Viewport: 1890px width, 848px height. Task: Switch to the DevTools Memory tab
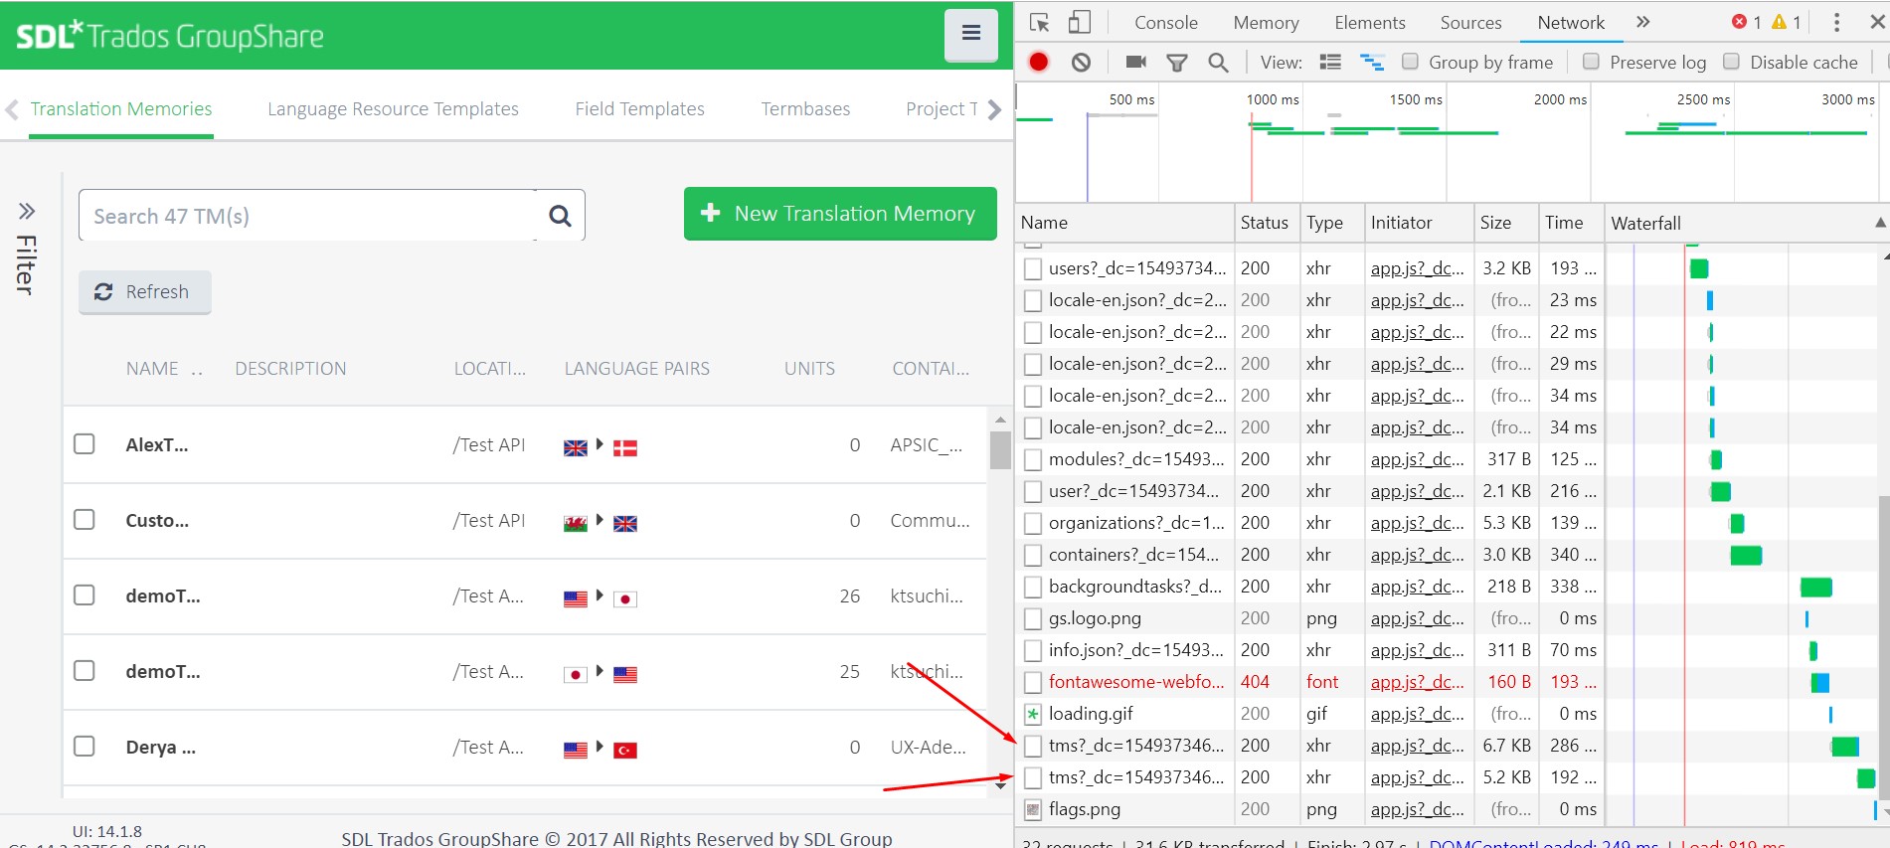[x=1266, y=22]
